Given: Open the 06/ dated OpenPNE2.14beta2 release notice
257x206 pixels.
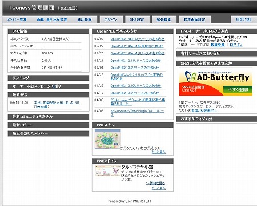Looking at the screenshot, I should 138,39.
